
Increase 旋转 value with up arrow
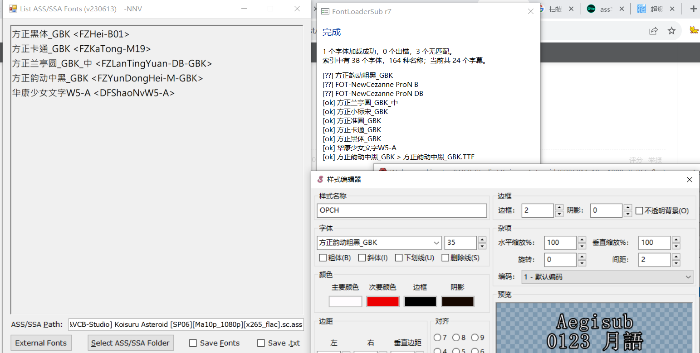[582, 257]
